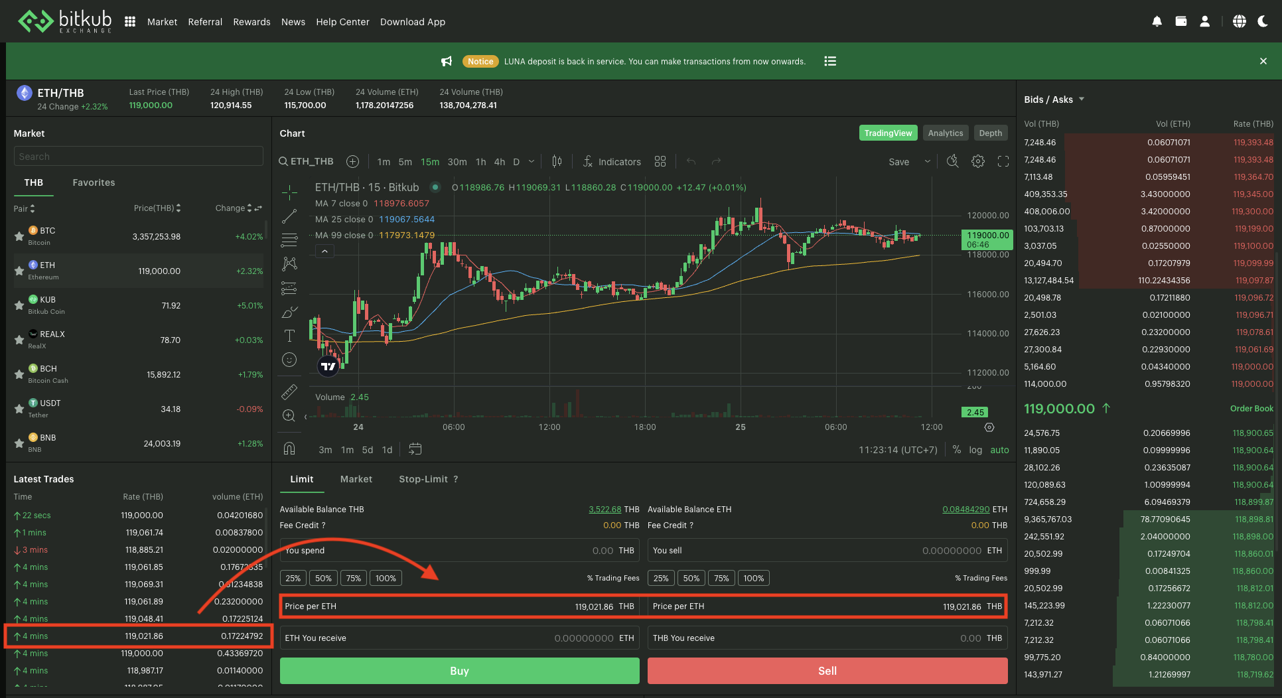Collapse the chart indicator legend
1282x698 pixels.
[324, 251]
